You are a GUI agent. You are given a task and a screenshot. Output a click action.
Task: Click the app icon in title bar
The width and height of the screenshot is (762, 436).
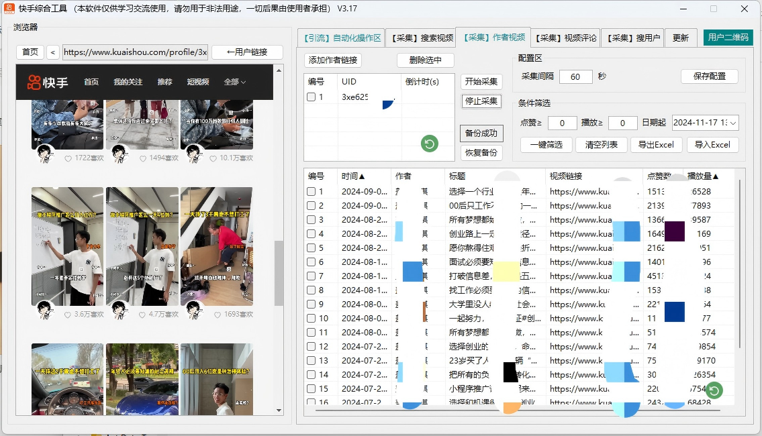pos(9,9)
